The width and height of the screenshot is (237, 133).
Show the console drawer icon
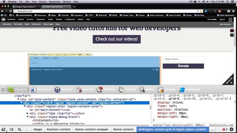[x=11, y=129]
